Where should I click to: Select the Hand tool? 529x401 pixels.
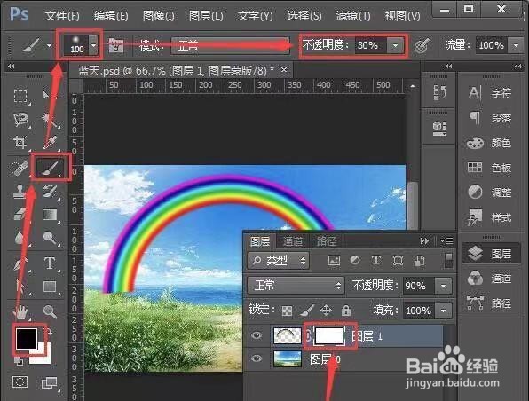pos(21,312)
